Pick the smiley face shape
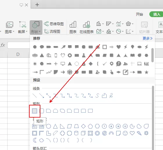This screenshot has height=150, width=163. coord(125,133)
